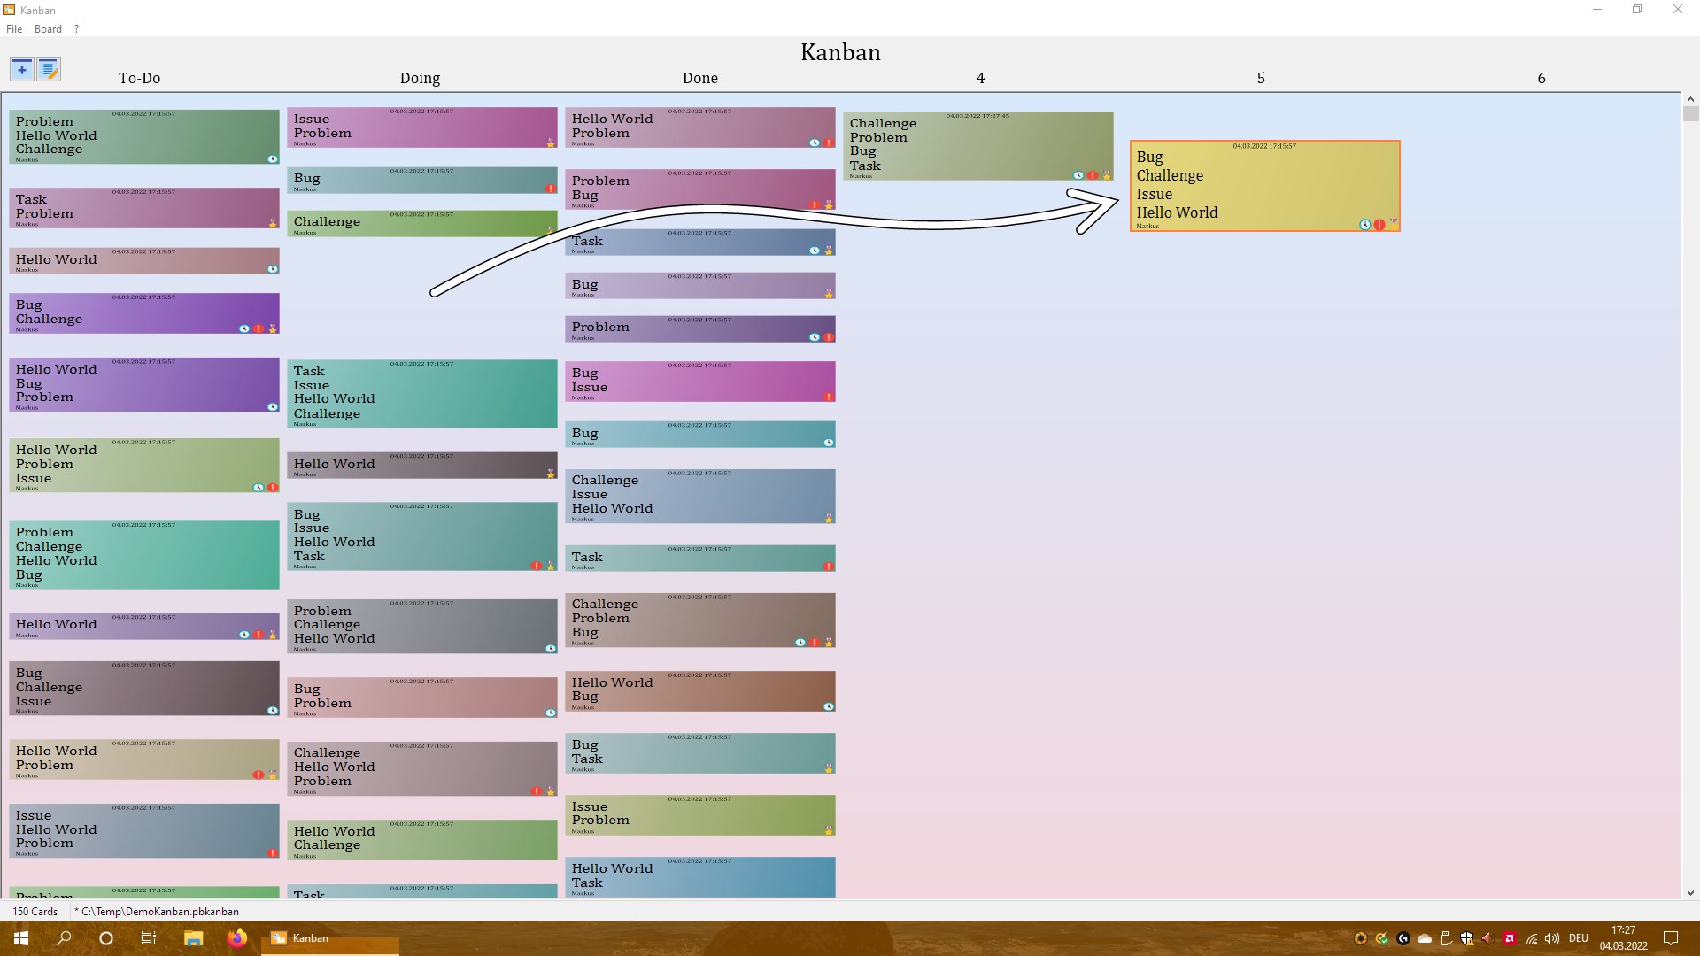Click medal icon on Doing Challenge Hello World Problem card
The image size is (1700, 956).
(x=551, y=791)
